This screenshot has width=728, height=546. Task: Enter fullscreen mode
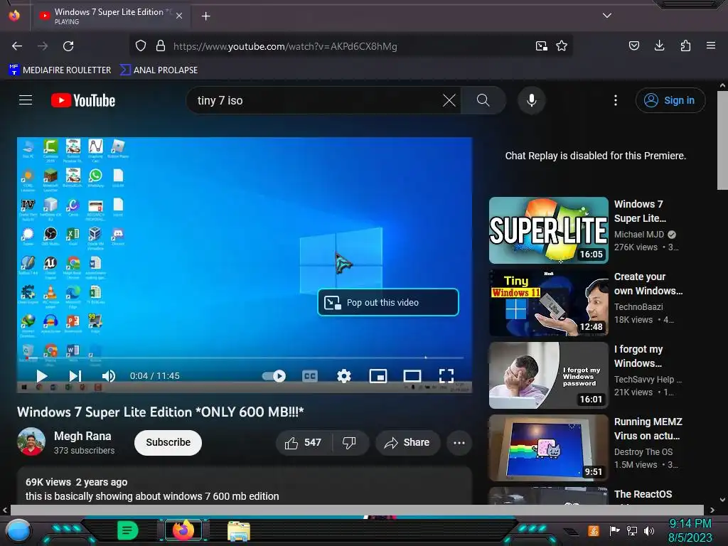tap(446, 376)
